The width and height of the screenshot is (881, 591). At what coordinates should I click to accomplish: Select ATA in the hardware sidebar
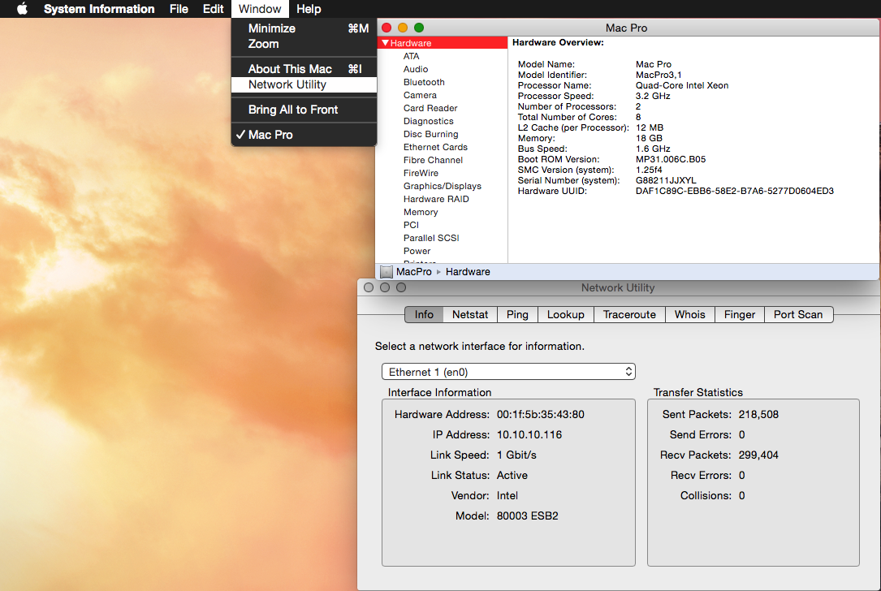tap(412, 56)
